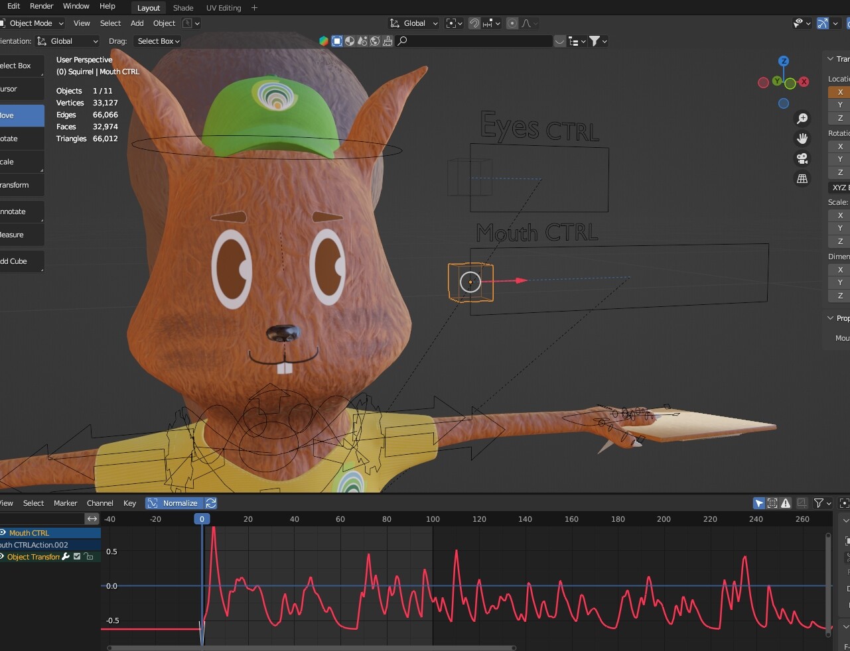Collapse the Transform panel
This screenshot has height=651, width=850.
[831, 59]
